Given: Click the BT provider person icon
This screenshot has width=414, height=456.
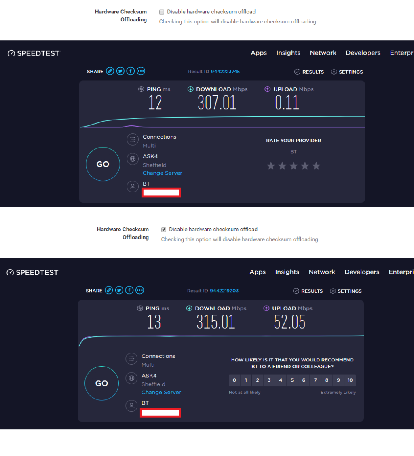Looking at the screenshot, I should point(133,186).
